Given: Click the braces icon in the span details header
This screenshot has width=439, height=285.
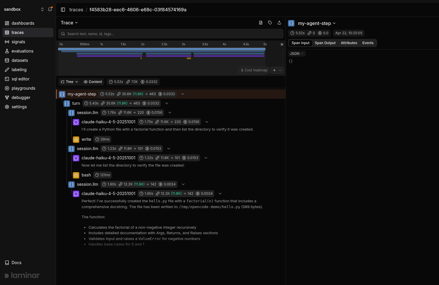Looking at the screenshot, I should (291, 23).
